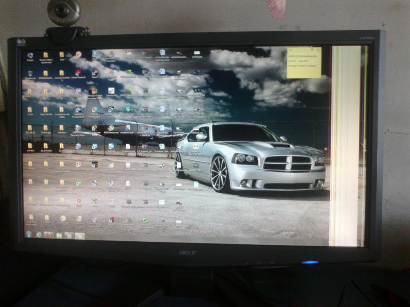Launch the EASEUS Data Recovery Wizard shortcut
Screen dimensions: 410x307
[78, 130]
